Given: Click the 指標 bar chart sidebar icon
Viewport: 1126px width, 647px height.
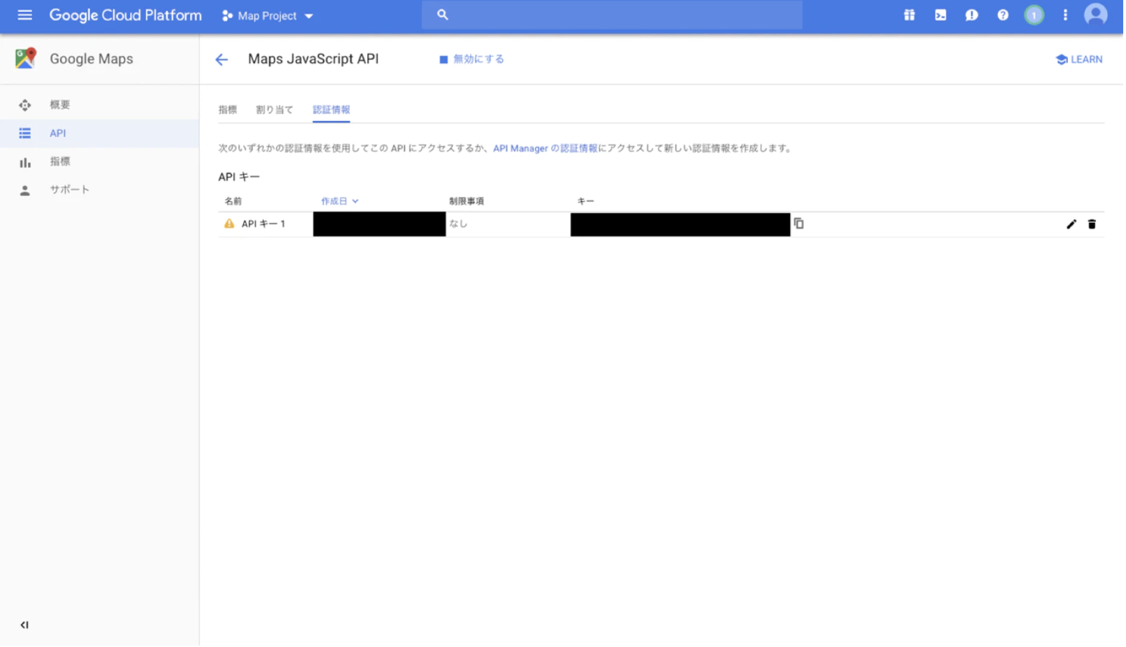Looking at the screenshot, I should point(25,162).
